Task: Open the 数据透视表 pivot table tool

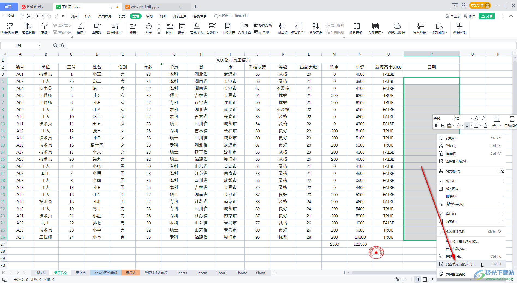Action: pyautogui.click(x=10, y=28)
